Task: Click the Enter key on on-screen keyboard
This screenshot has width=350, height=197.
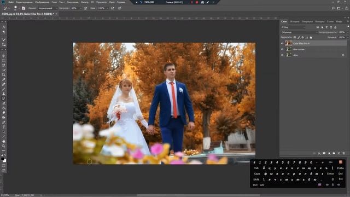Action: tap(330, 173)
